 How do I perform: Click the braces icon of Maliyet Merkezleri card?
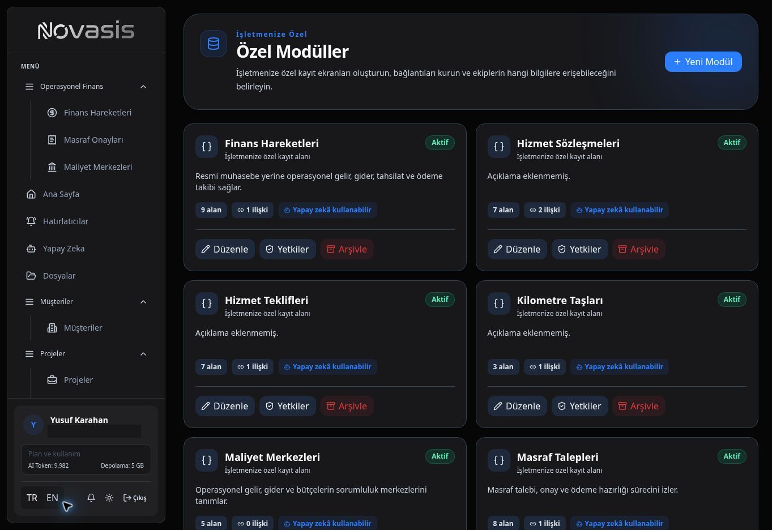[x=207, y=460]
